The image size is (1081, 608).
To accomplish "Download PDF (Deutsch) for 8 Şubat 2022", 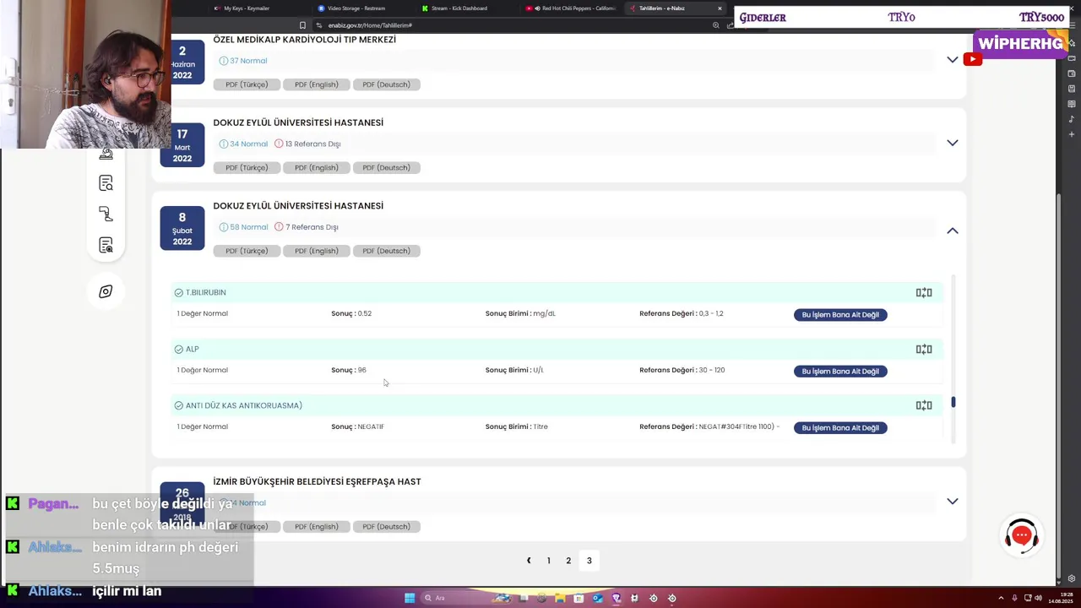I will pos(386,251).
